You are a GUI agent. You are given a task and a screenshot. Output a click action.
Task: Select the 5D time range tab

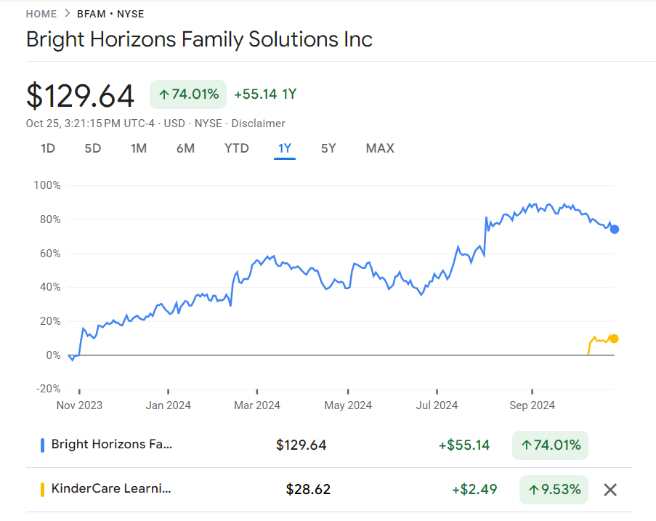point(93,148)
